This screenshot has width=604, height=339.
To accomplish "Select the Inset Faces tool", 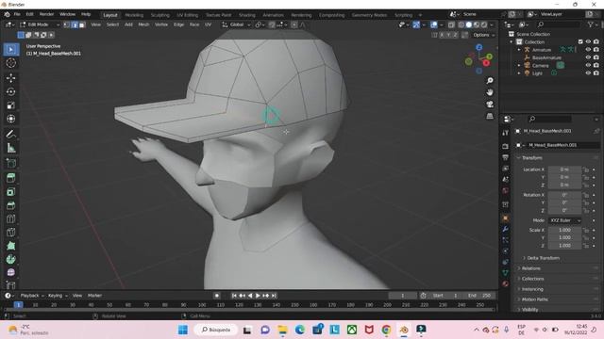I will (x=11, y=192).
